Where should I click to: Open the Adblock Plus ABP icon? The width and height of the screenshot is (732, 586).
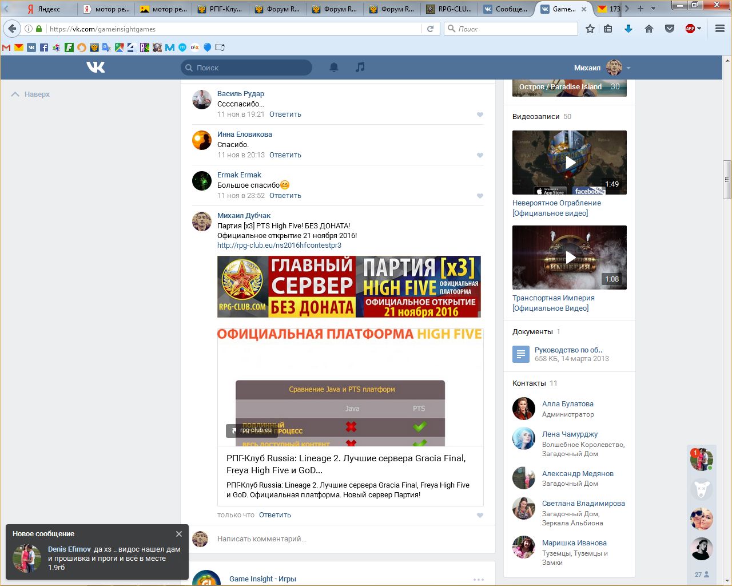[690, 29]
